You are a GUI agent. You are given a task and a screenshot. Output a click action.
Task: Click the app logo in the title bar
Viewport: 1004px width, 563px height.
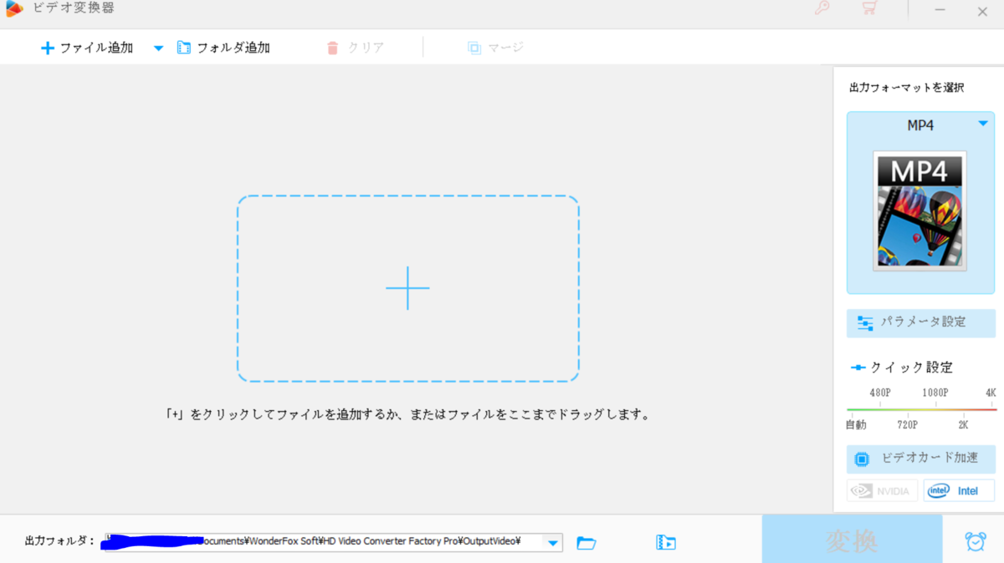(x=14, y=9)
